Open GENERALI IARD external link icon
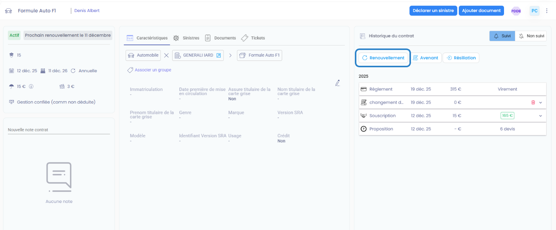556x230 pixels. click(218, 55)
